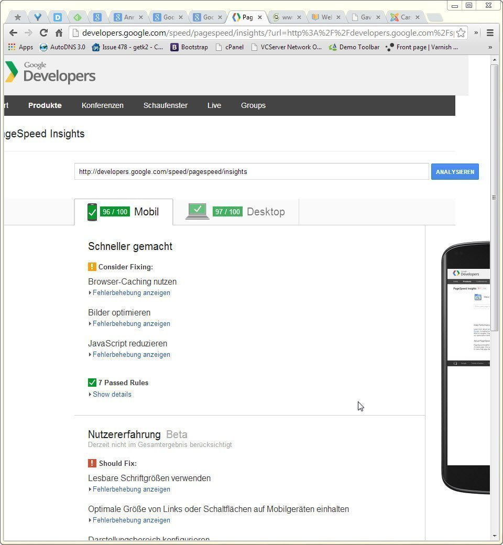
Task: Close the 'Goc' tab
Action: [220, 17]
